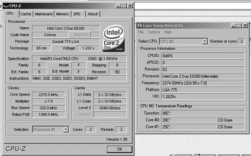This screenshot has width=251, height=156.
Task: Click the Threads count field in CPU-Z
Action: [121, 129]
